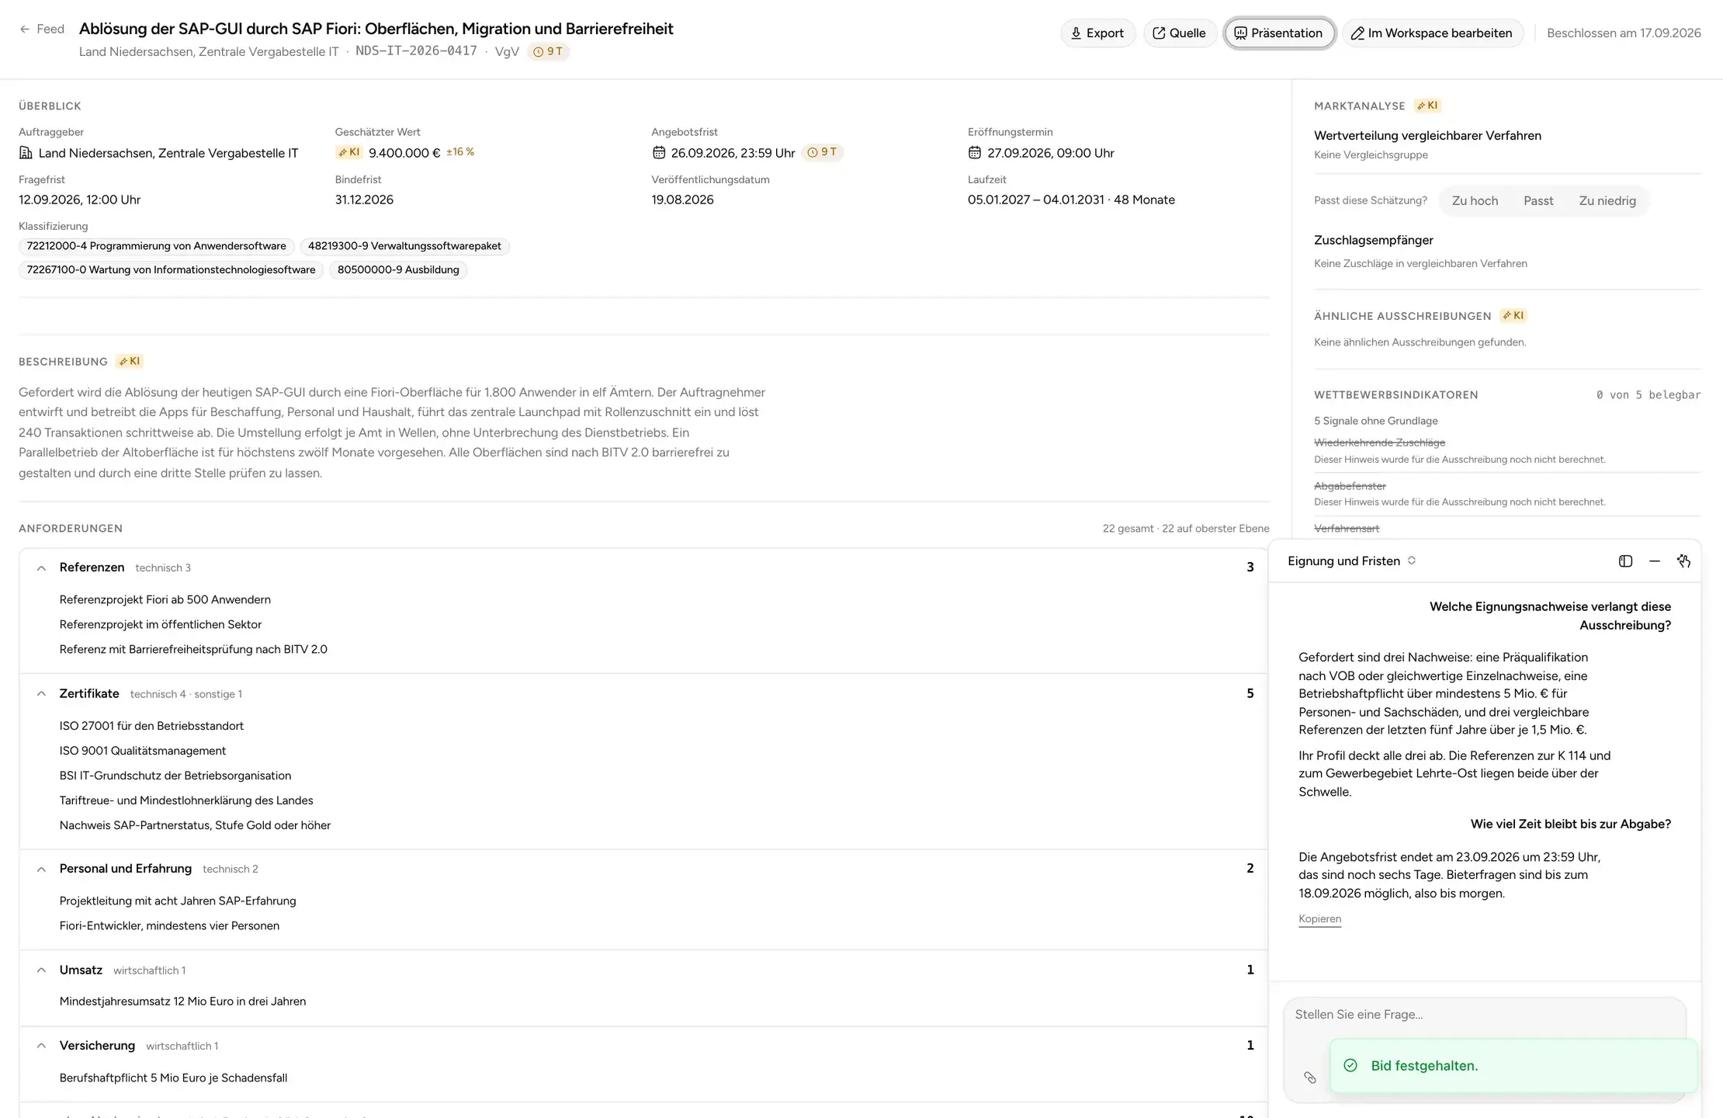Select requirement Nachweis SAP-Partnerstatus, Stufe Gold

tap(195, 826)
